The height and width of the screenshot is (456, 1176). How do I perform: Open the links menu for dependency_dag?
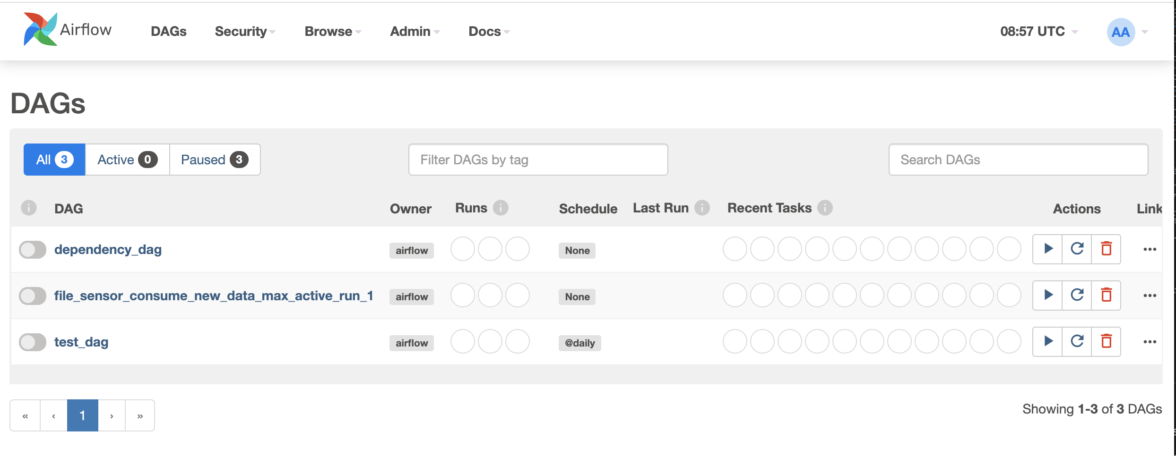coord(1150,249)
